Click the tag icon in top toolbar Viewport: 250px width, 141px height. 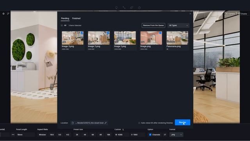point(132,8)
